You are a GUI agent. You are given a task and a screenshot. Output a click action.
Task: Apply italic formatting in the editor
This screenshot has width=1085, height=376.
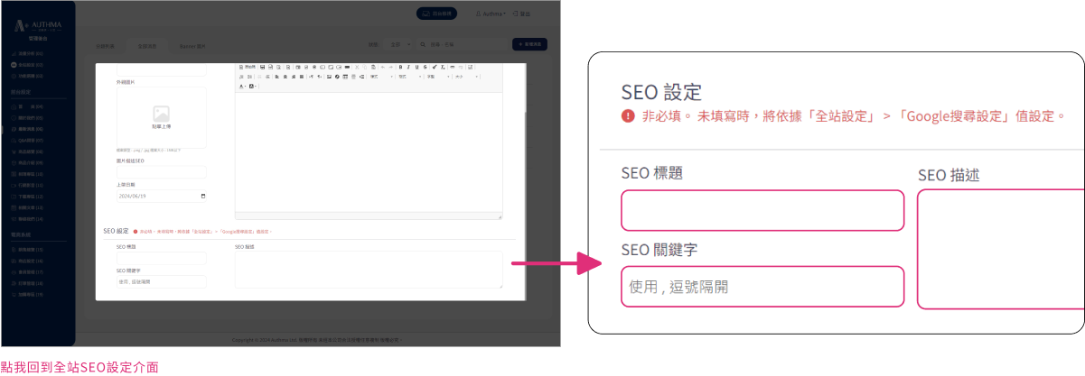408,67
